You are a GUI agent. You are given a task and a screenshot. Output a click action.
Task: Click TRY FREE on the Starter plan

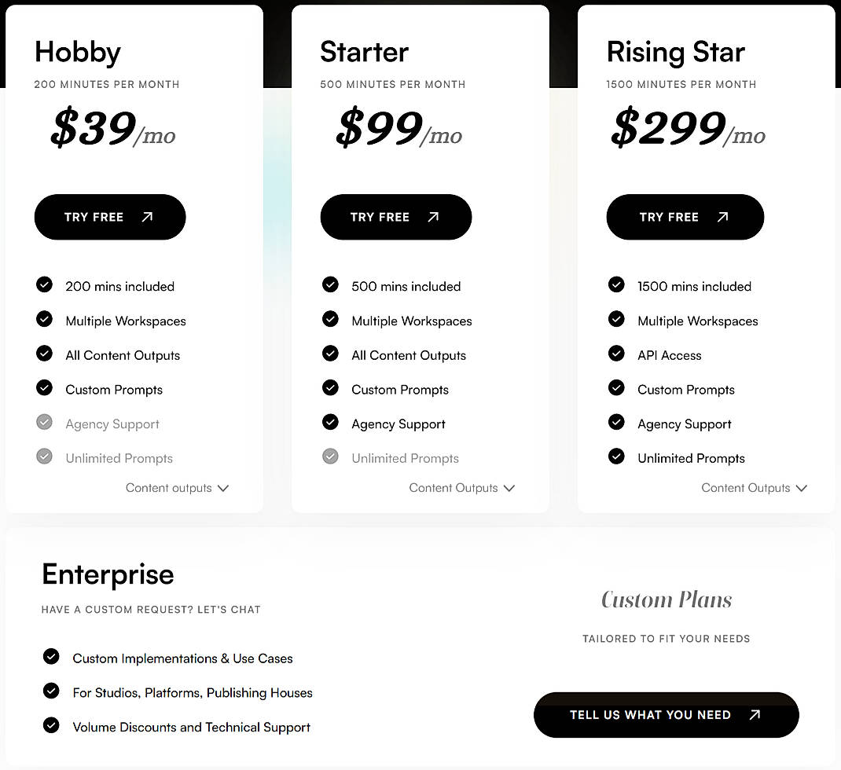point(396,216)
